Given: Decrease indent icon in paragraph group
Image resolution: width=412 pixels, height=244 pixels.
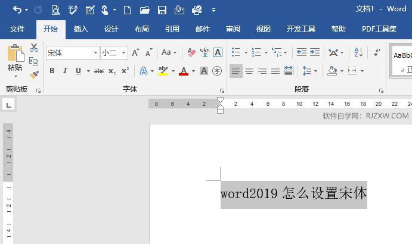Looking at the screenshot, I should pyautogui.click(x=301, y=52).
